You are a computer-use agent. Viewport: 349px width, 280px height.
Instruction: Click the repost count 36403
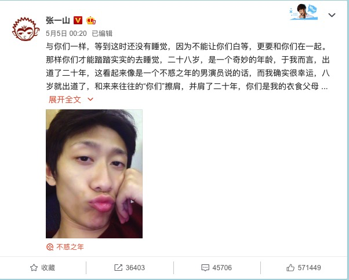tap(135, 268)
